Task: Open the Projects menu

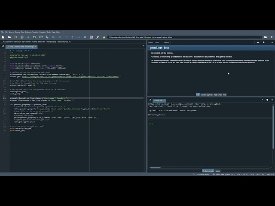Action: tap(43, 32)
